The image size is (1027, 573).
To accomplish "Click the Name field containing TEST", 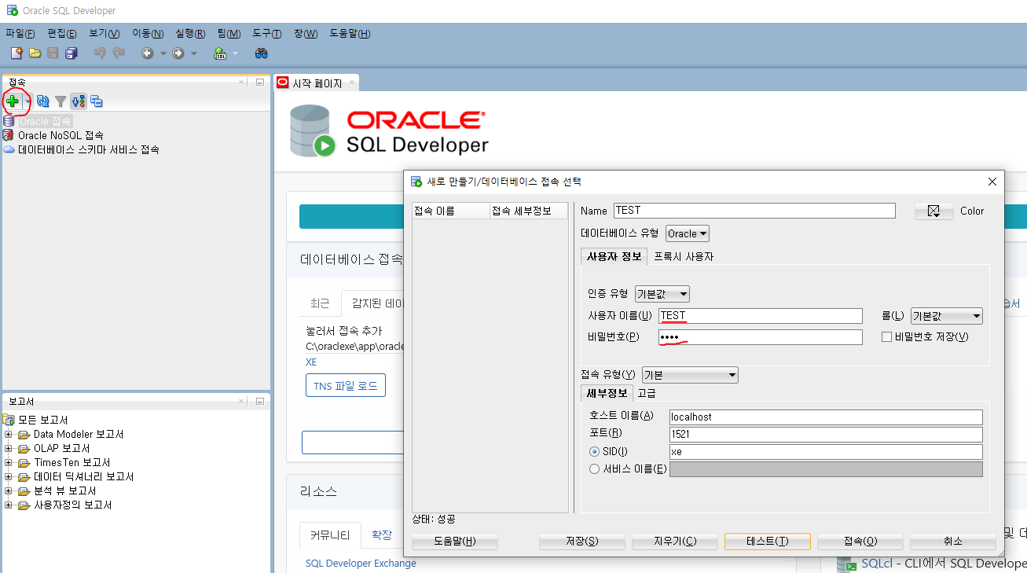I will pos(754,211).
